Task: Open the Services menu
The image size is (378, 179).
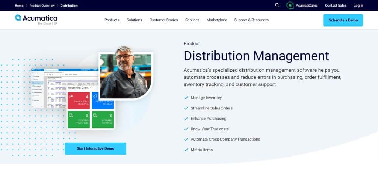Action: pos(192,20)
